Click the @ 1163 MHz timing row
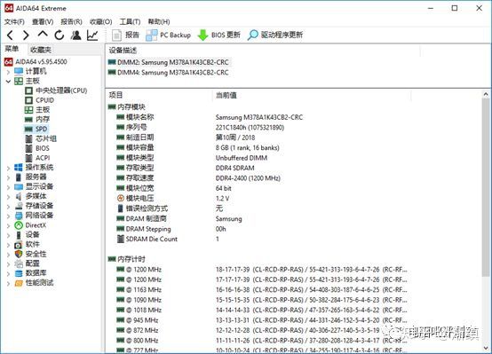492x354 pixels. (262, 290)
